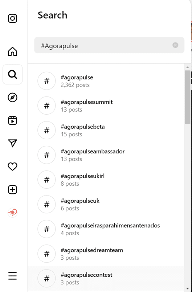Go to the Home feed icon
Viewport: 192px width, 292px height.
click(x=12, y=52)
